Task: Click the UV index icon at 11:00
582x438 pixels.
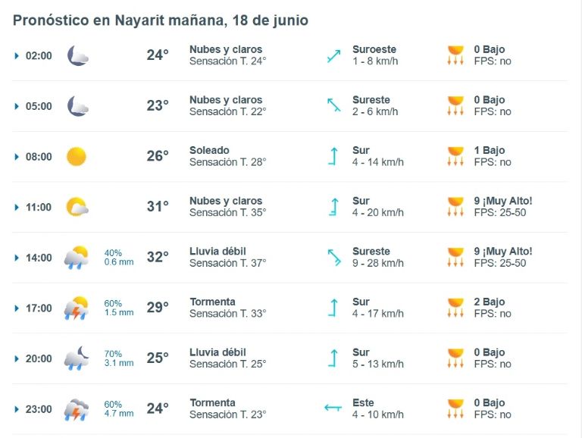Action: [x=455, y=206]
